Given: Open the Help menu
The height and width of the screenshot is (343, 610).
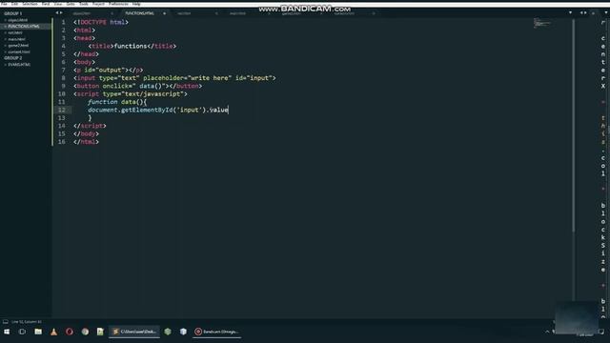Looking at the screenshot, I should [136, 4].
